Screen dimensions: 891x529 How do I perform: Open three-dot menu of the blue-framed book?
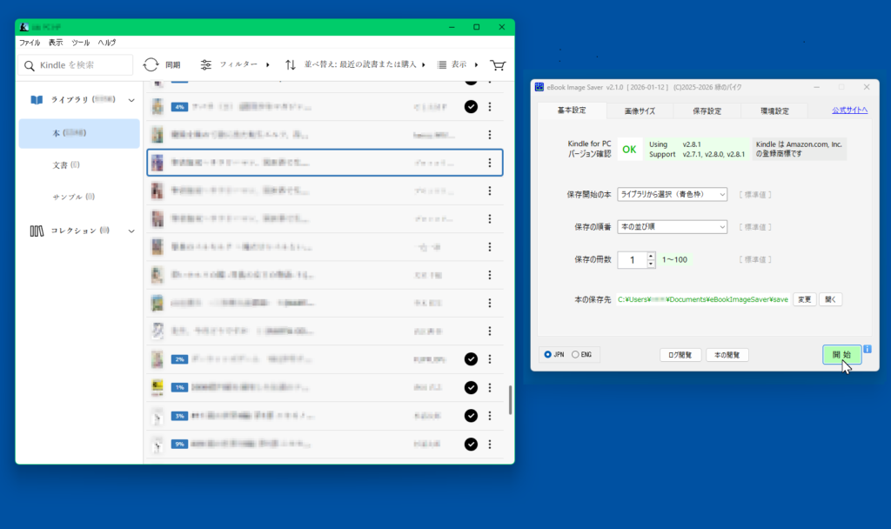[490, 163]
